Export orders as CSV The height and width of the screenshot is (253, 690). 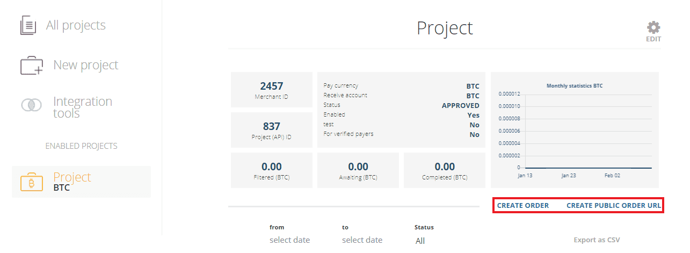click(597, 240)
